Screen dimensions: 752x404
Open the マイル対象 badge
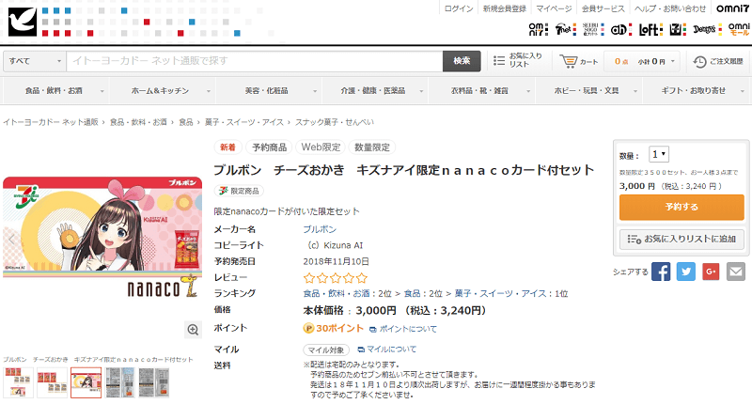[x=326, y=350]
